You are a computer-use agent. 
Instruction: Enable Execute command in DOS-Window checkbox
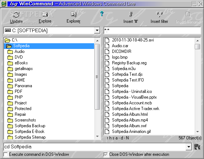click(x=6, y=155)
